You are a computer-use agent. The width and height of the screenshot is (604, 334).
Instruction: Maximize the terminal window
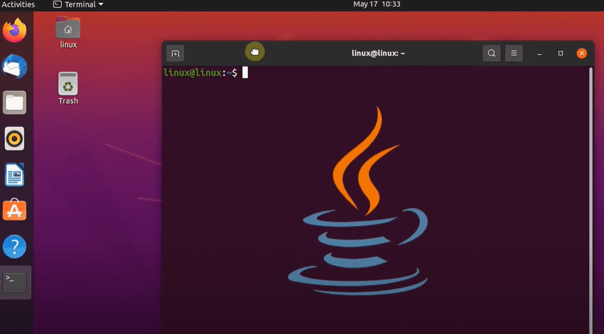pos(560,53)
